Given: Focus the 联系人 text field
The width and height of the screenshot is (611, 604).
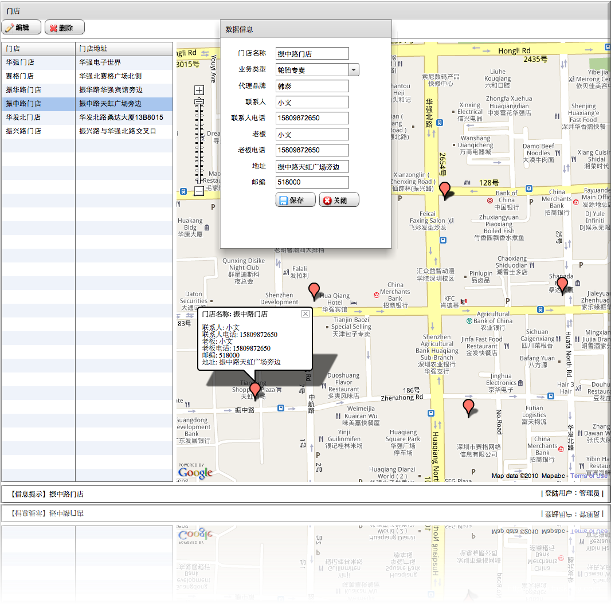Looking at the screenshot, I should pos(312,102).
